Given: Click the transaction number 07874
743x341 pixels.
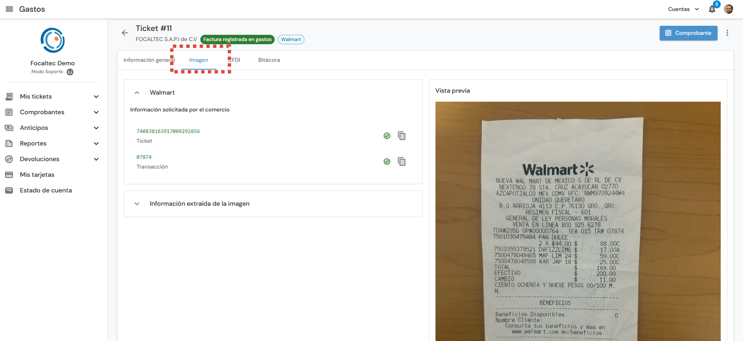Looking at the screenshot, I should click(144, 157).
